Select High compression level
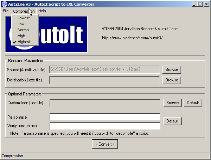The height and width of the screenshot is (160, 211). point(25,36)
